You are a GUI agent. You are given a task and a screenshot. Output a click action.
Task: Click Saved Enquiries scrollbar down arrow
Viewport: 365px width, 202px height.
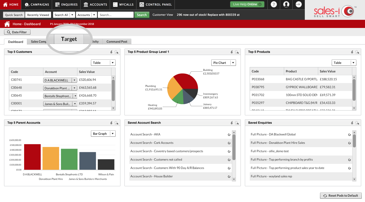pyautogui.click(x=354, y=179)
